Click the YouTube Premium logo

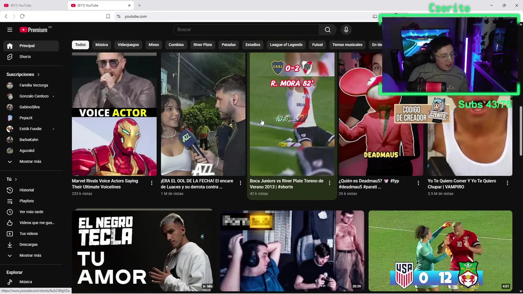click(x=34, y=29)
